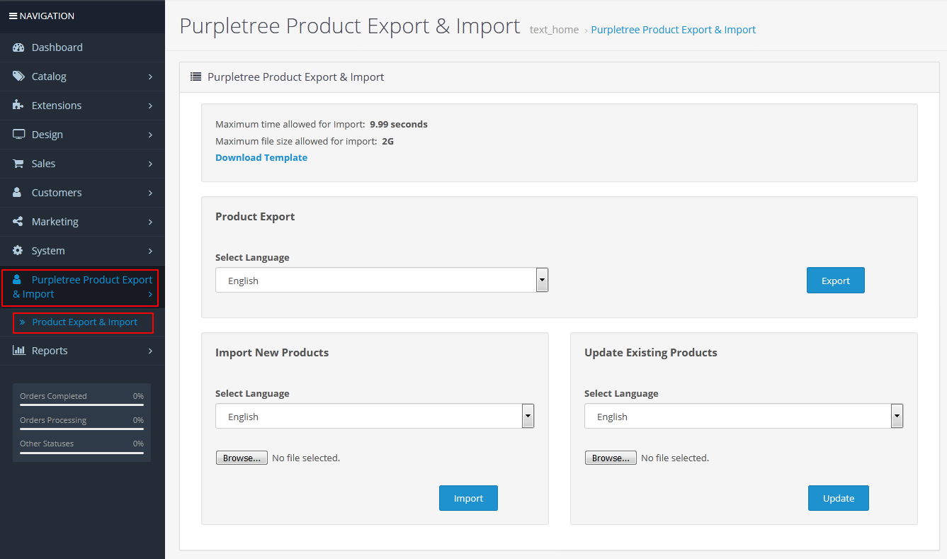Expand the Catalog sidebar chevron
Screen dimensions: 947x559
[x=150, y=76]
